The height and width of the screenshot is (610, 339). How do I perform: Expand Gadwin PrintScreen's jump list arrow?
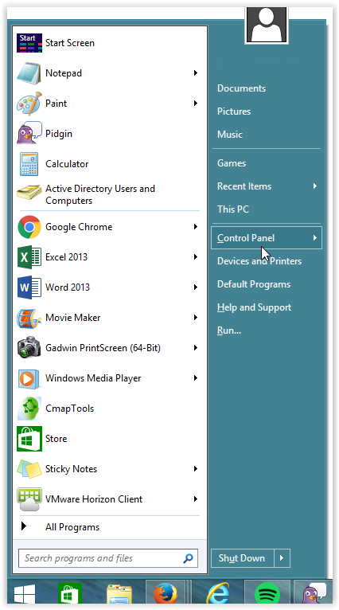coord(196,348)
